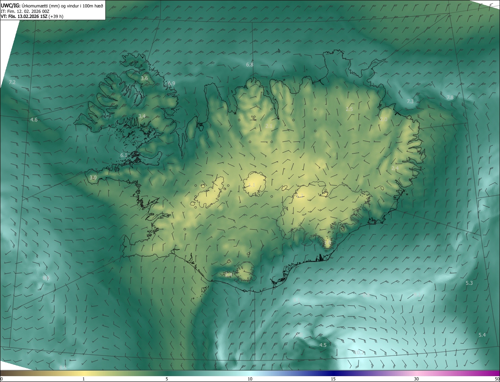Click the 15 tick on the color scale
500x382 pixels.
point(333,379)
